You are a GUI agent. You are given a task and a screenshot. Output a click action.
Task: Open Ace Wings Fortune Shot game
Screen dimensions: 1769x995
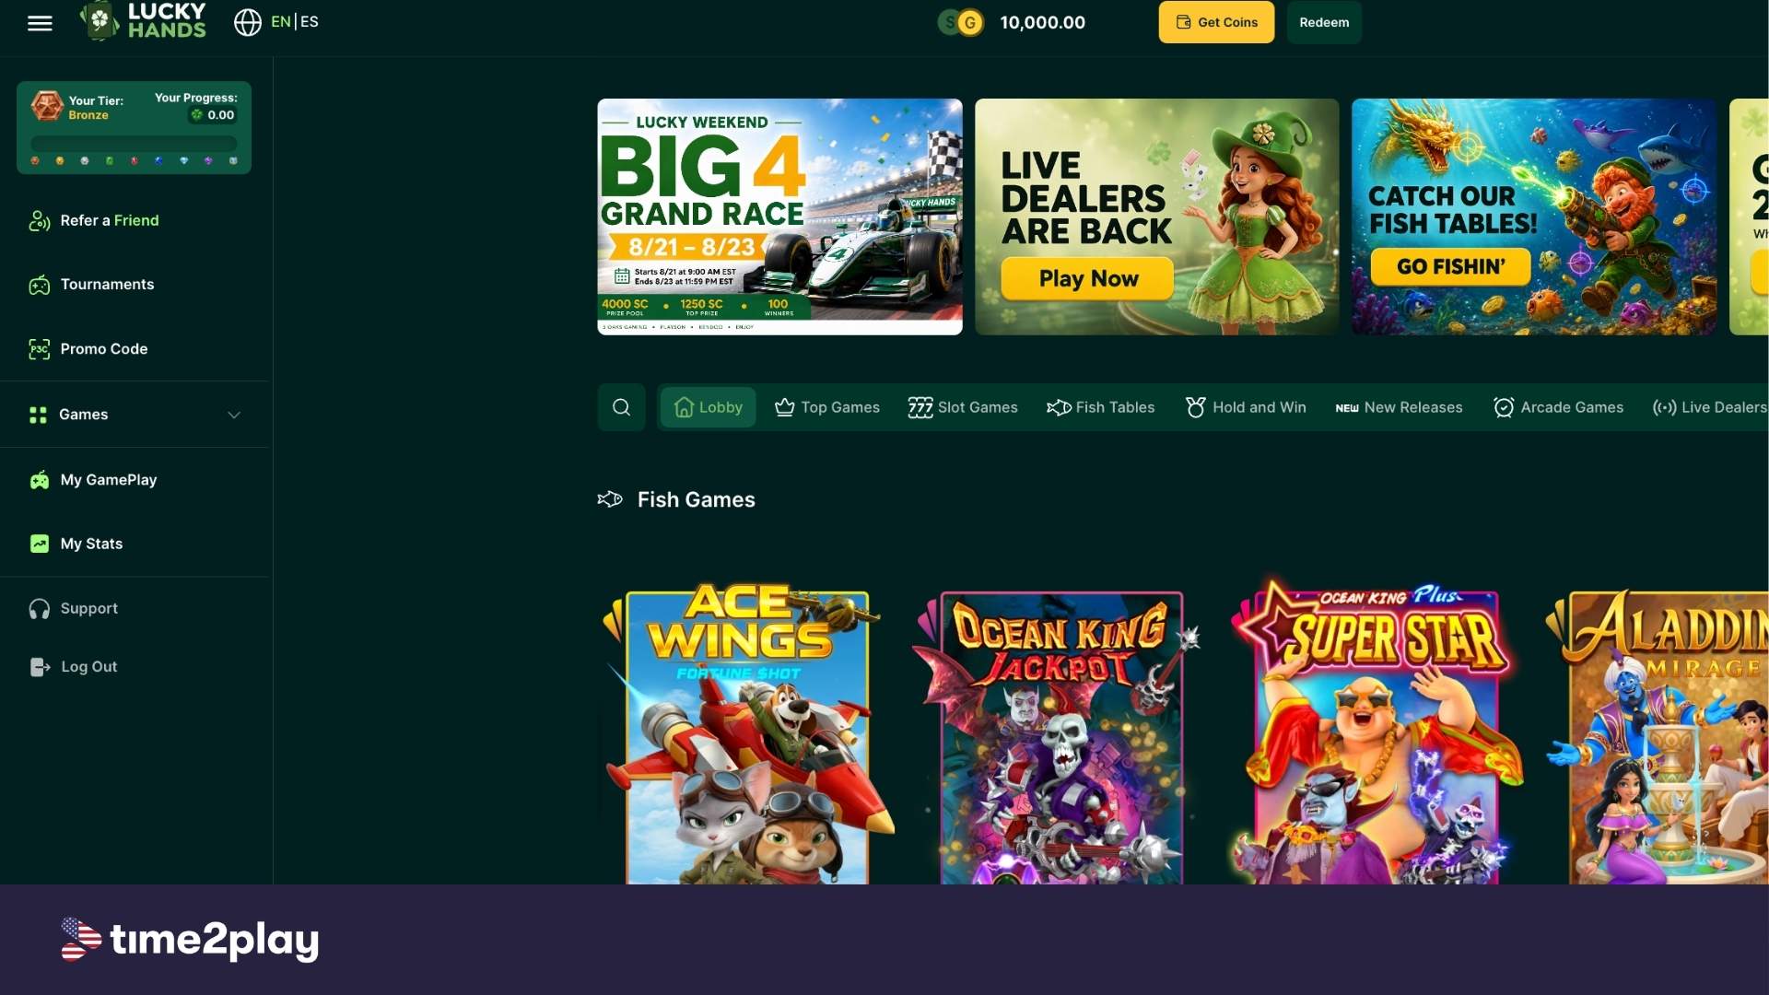[747, 734]
